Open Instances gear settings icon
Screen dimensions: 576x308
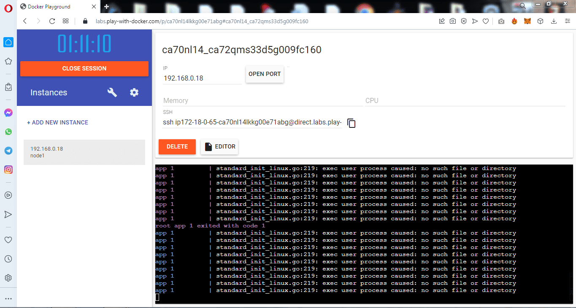click(134, 92)
